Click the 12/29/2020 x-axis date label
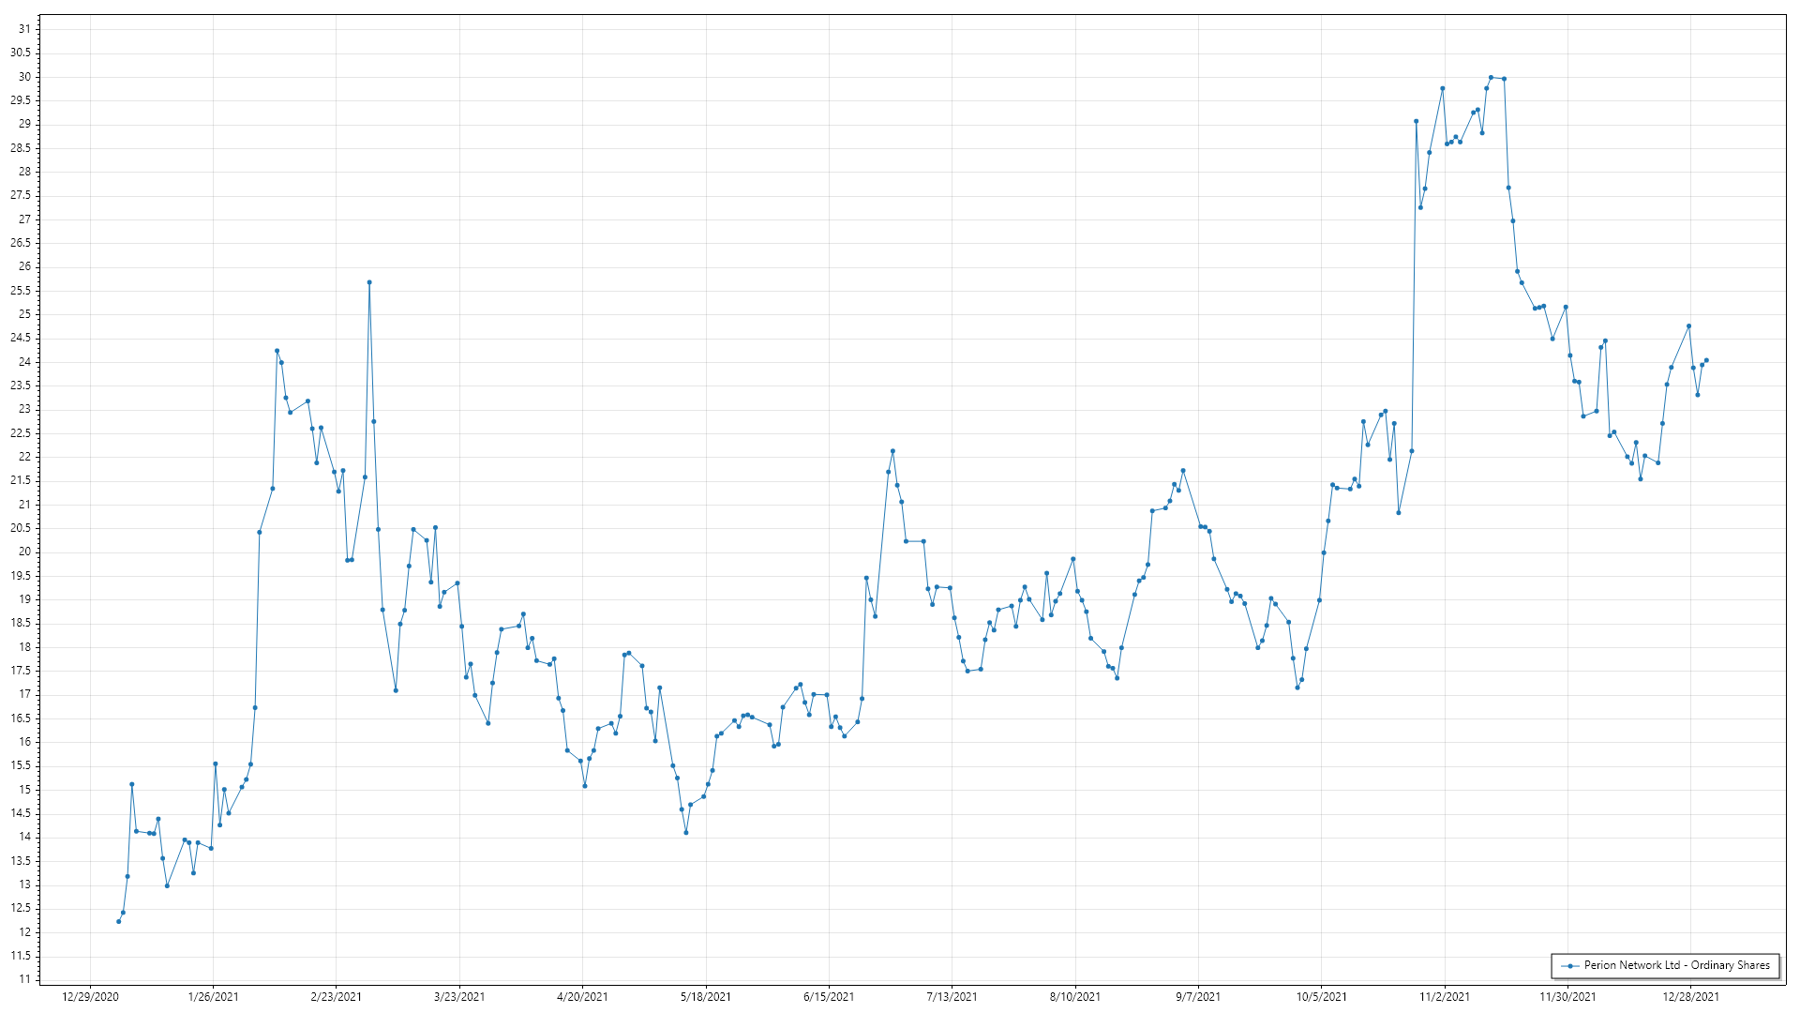 [x=90, y=997]
